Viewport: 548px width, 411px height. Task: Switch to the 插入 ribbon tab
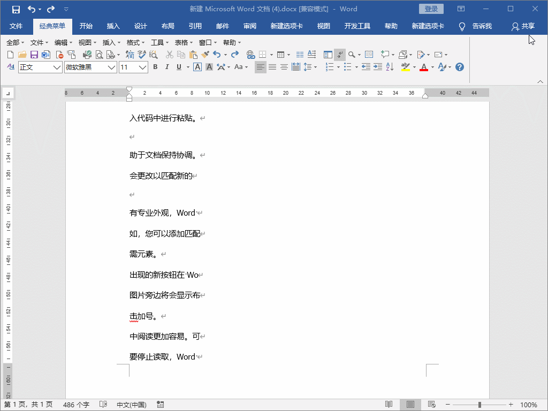click(x=113, y=26)
